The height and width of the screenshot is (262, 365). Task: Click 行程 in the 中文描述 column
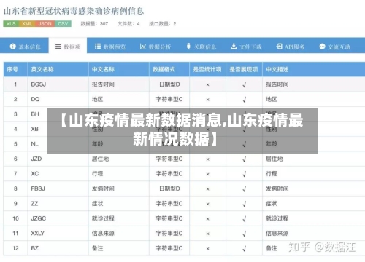(x=272, y=174)
